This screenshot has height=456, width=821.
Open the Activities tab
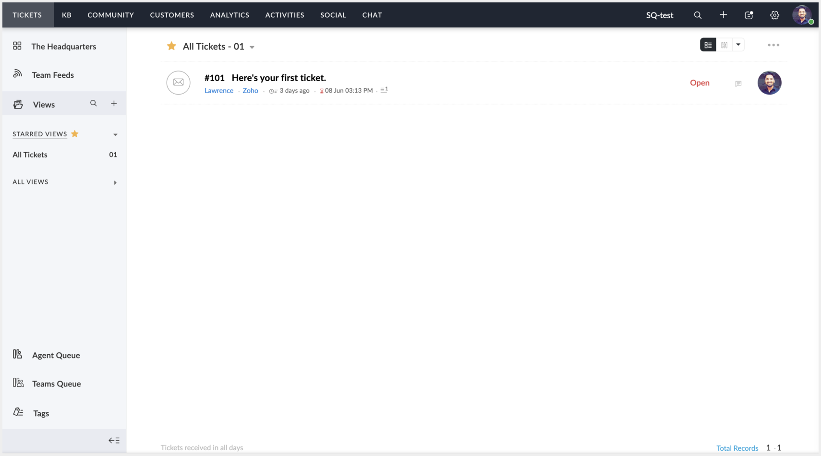pyautogui.click(x=285, y=15)
